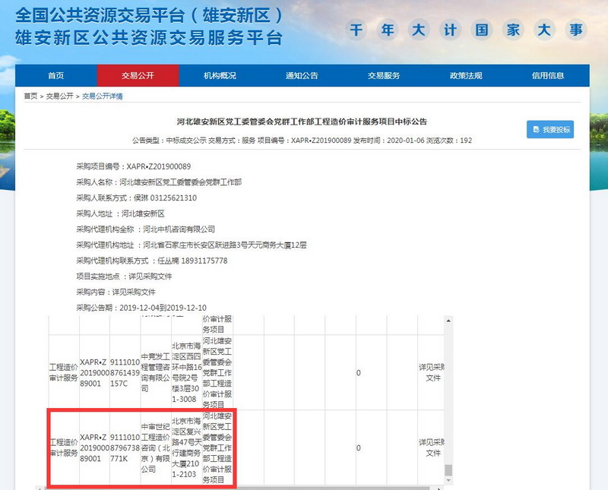Switch to the 政策法规 tab
608x490 pixels.
pos(466,76)
